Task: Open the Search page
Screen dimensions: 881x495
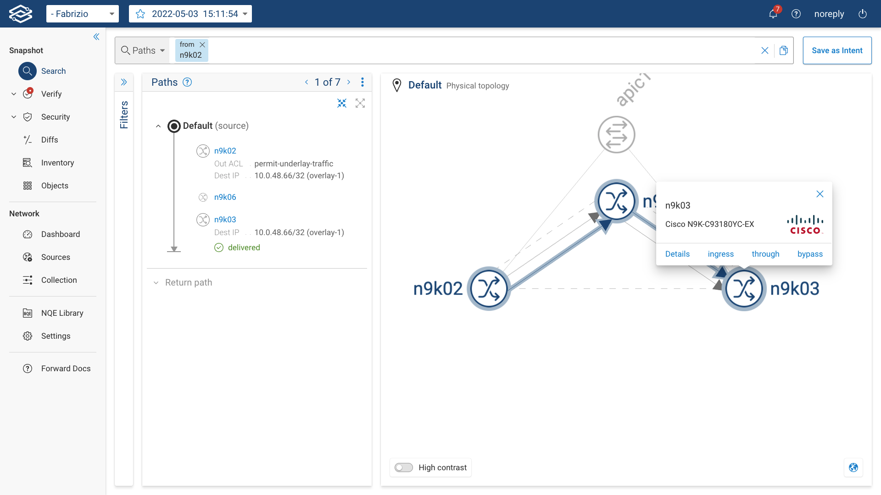Action: coord(54,71)
